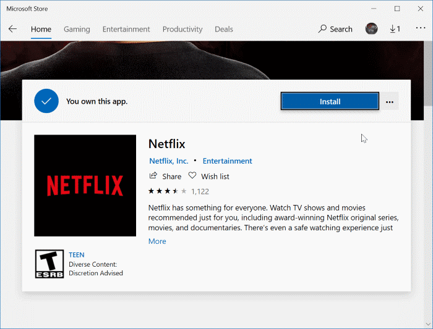Open the Entertainment category link
Viewport: 433px width, 329px height.
[x=227, y=161]
